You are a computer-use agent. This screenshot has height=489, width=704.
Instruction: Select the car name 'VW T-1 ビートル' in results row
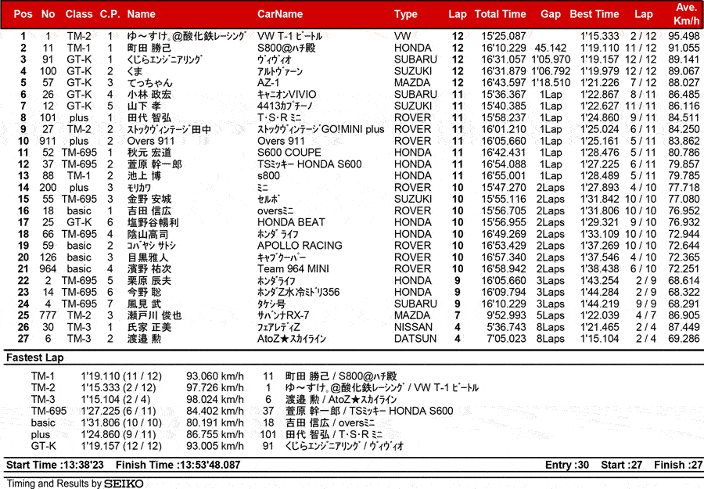click(x=289, y=36)
